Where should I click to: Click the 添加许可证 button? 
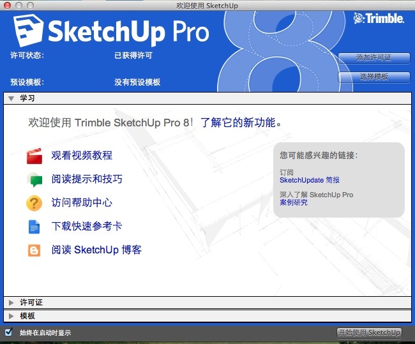click(374, 57)
